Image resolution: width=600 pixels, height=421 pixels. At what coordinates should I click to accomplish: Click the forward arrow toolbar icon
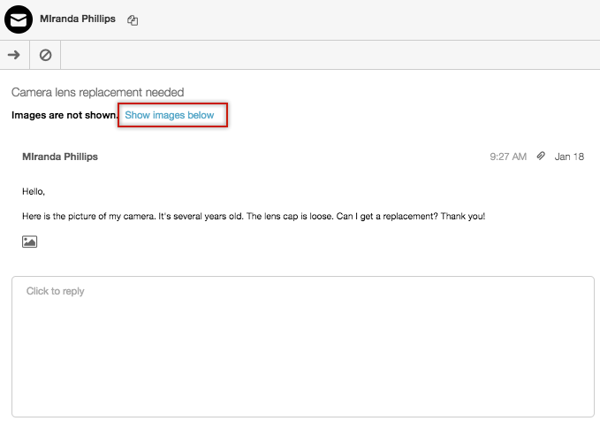click(14, 55)
